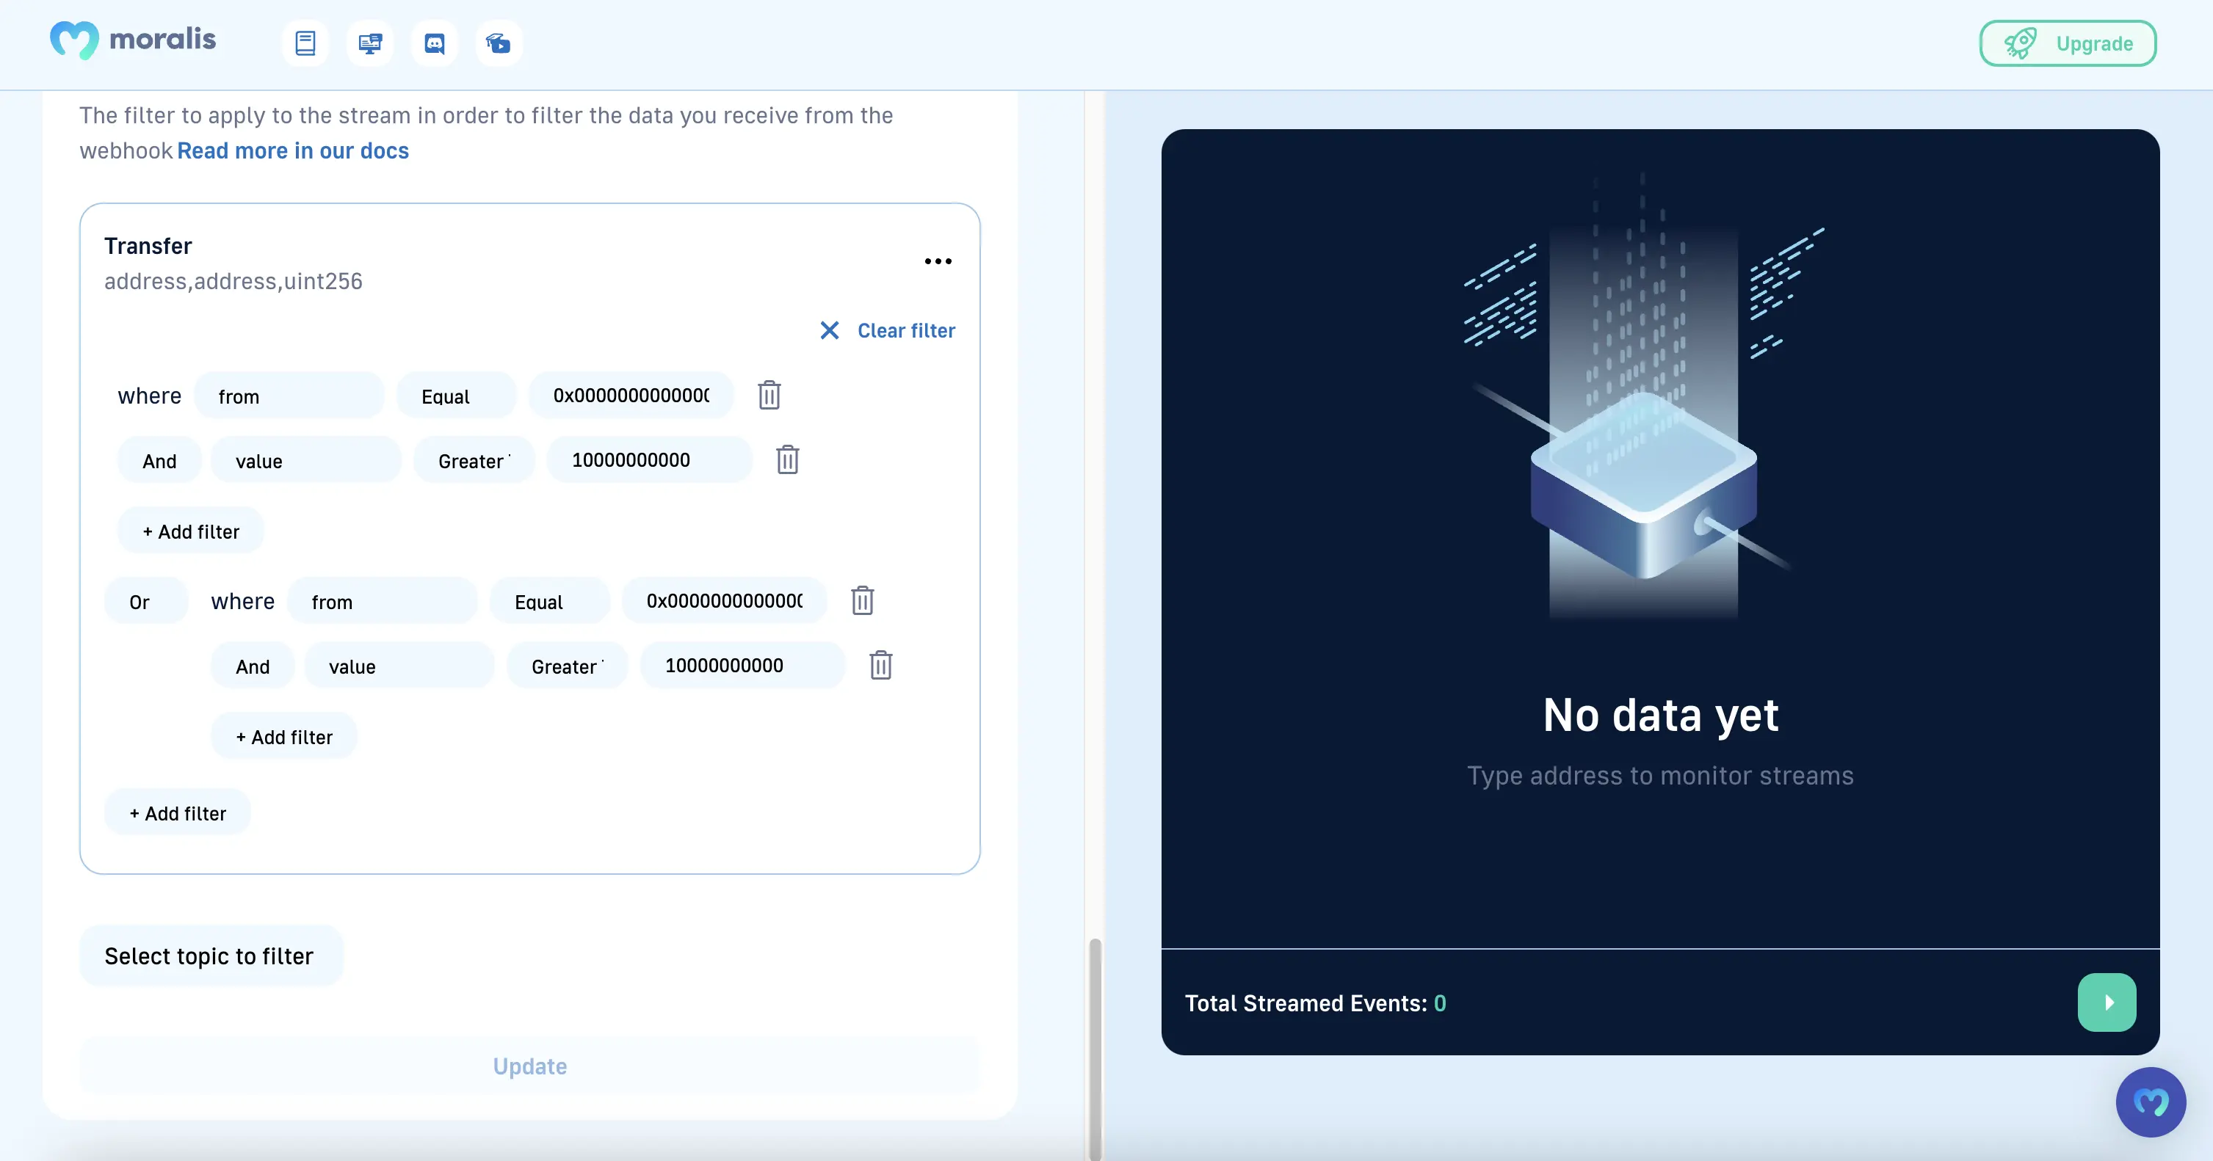Screen dimensions: 2213x1161
Task: Click the YouTube video icon in header
Action: point(499,43)
